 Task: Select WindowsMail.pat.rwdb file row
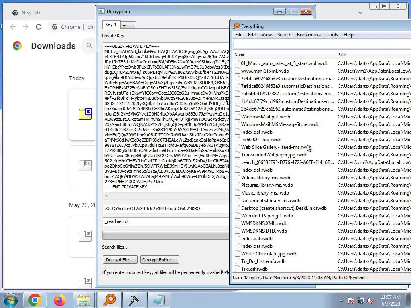[x=266, y=117]
